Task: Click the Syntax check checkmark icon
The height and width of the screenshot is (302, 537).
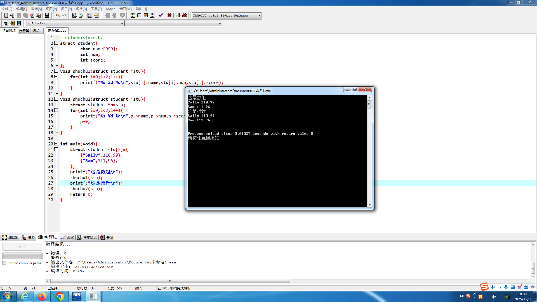Action: [161, 15]
